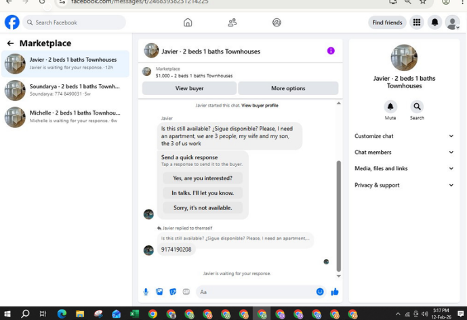Send 'Yes, are you interested?' quick response
This screenshot has height=320, width=467.
pyautogui.click(x=203, y=178)
